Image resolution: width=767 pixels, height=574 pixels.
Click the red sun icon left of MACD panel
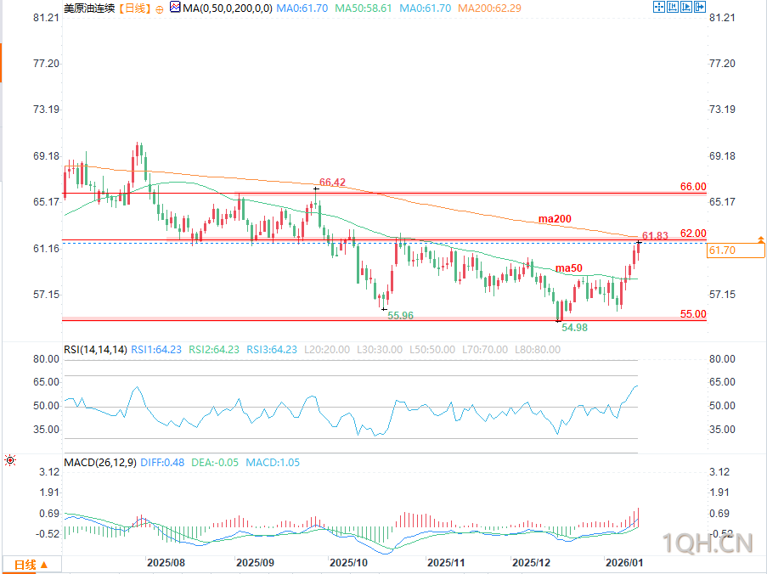pyautogui.click(x=10, y=460)
